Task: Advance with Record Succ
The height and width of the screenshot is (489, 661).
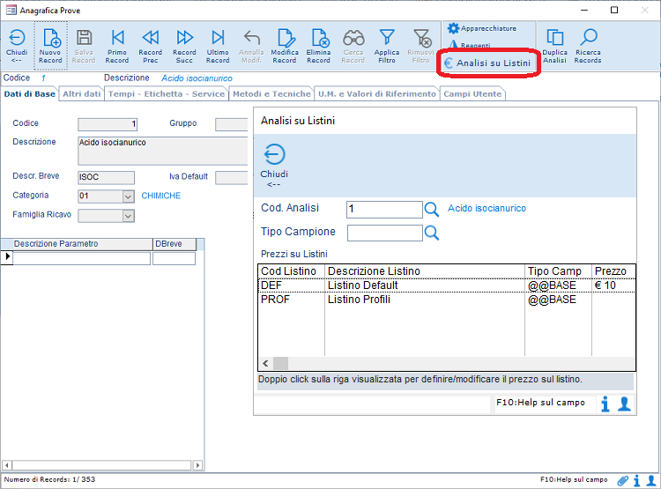Action: tap(184, 46)
